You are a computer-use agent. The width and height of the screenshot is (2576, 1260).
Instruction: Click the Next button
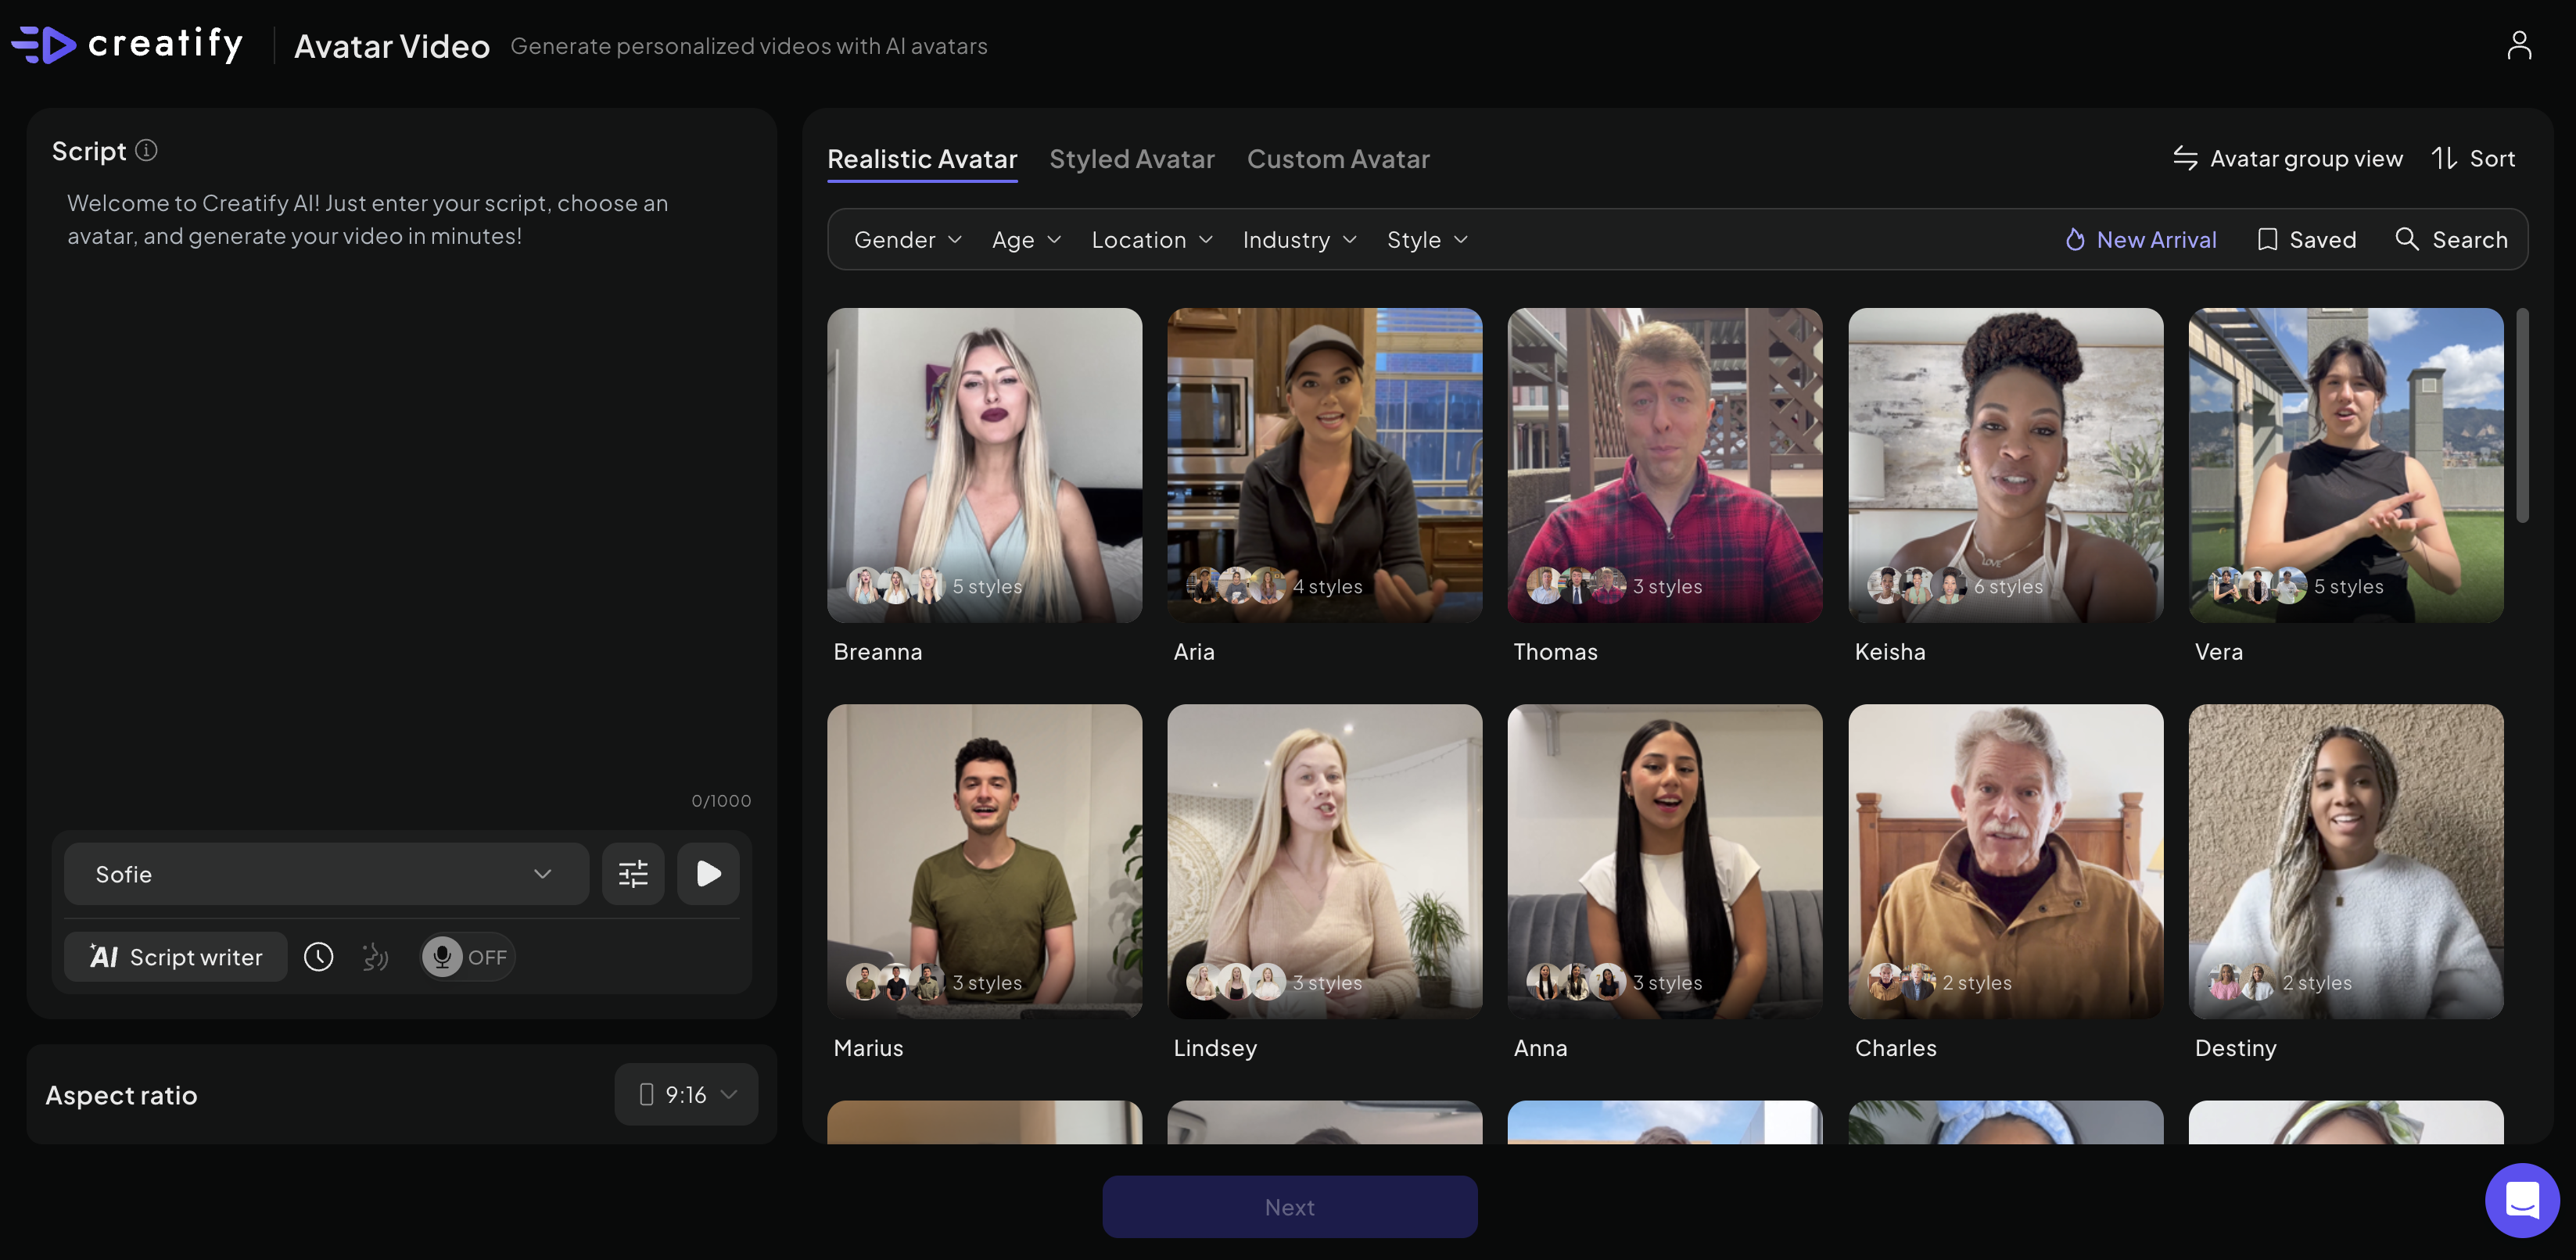1289,1207
